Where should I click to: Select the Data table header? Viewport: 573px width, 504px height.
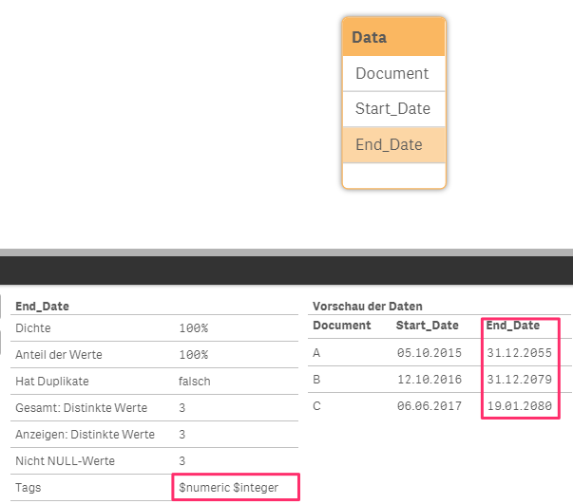coord(392,38)
